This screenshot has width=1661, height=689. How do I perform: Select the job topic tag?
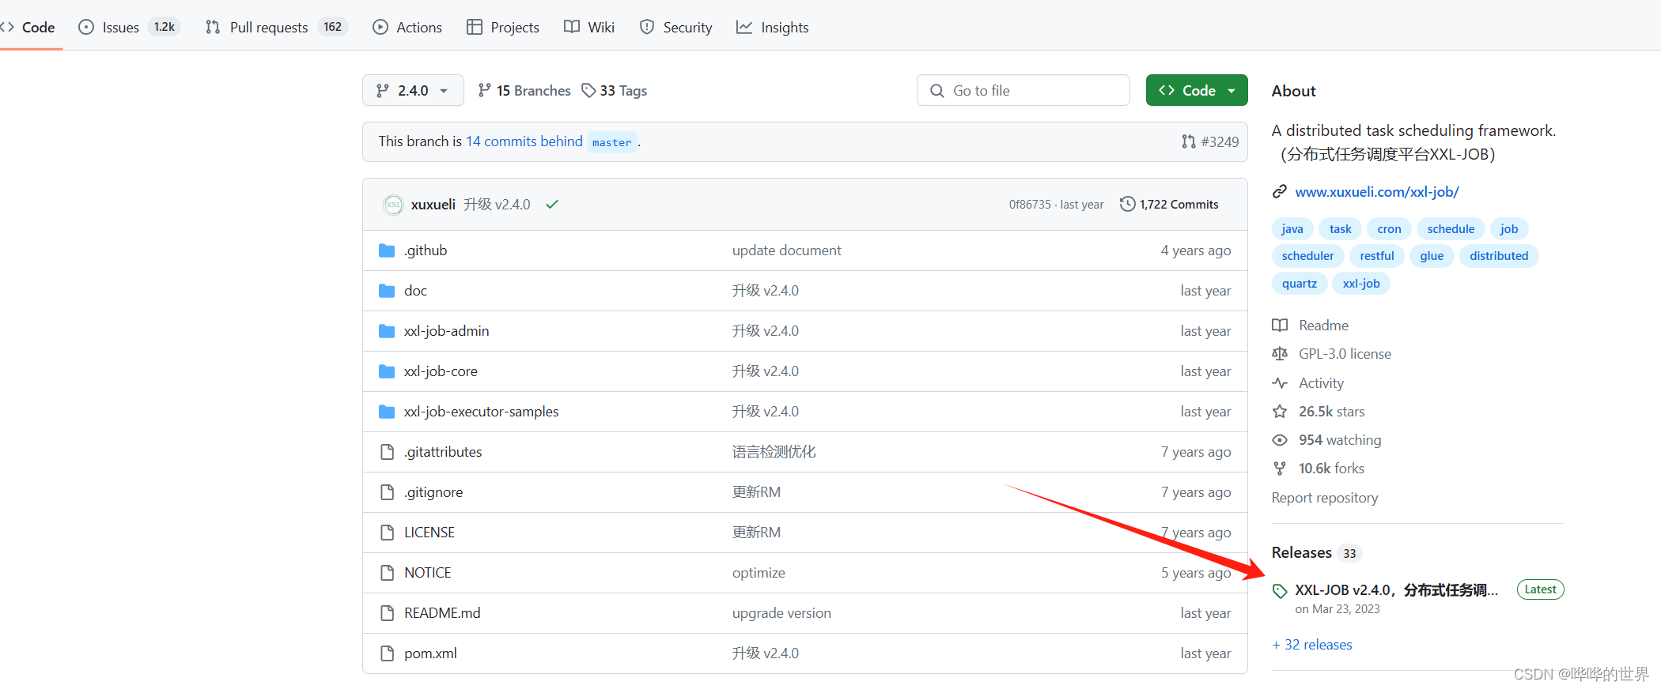tap(1509, 229)
